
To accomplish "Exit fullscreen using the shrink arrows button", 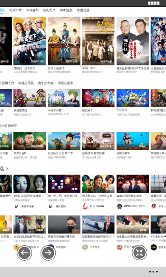I will pos(139,253).
